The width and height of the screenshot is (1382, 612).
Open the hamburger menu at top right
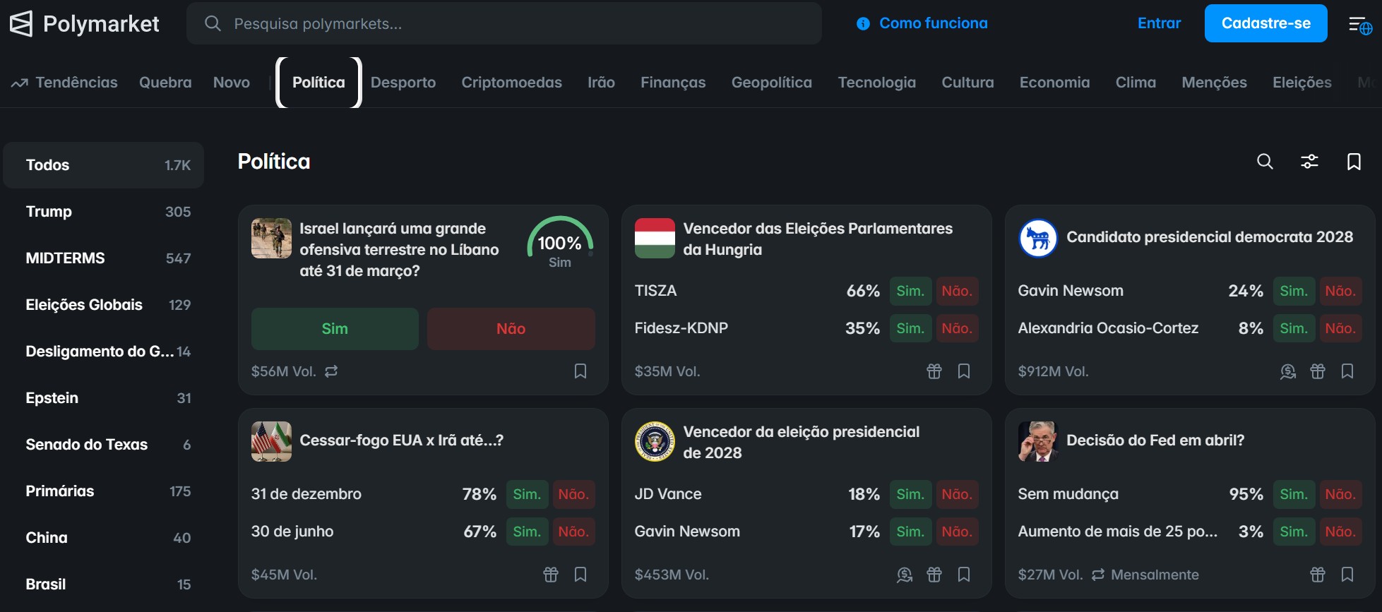click(x=1359, y=23)
